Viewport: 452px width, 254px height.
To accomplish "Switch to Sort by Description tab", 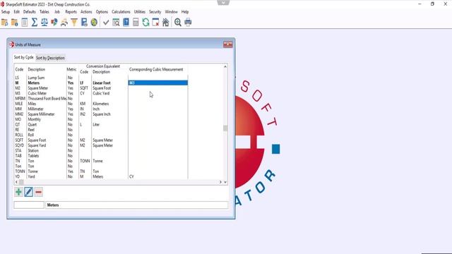I will (x=50, y=58).
